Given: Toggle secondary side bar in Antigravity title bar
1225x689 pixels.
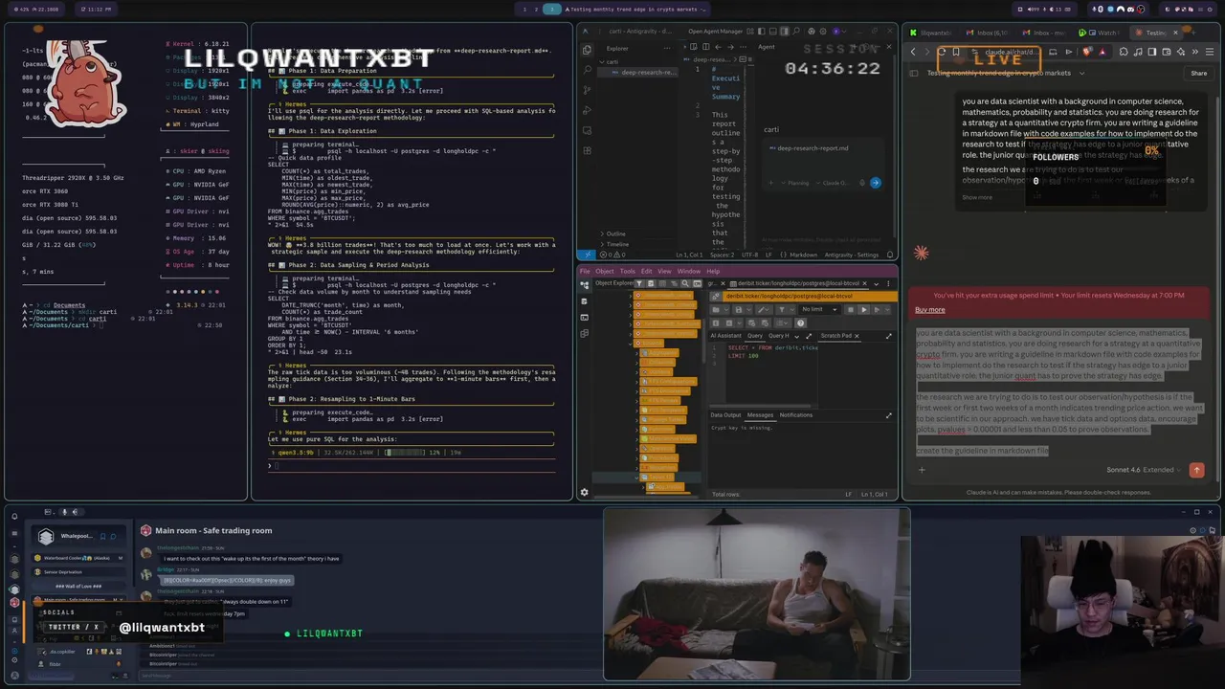Looking at the screenshot, I should coord(785,31).
